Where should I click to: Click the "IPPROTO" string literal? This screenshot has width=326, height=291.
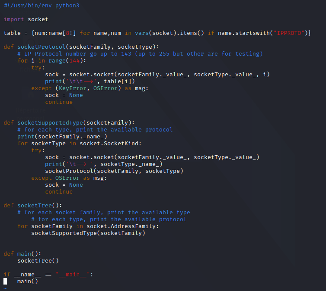click(289, 33)
